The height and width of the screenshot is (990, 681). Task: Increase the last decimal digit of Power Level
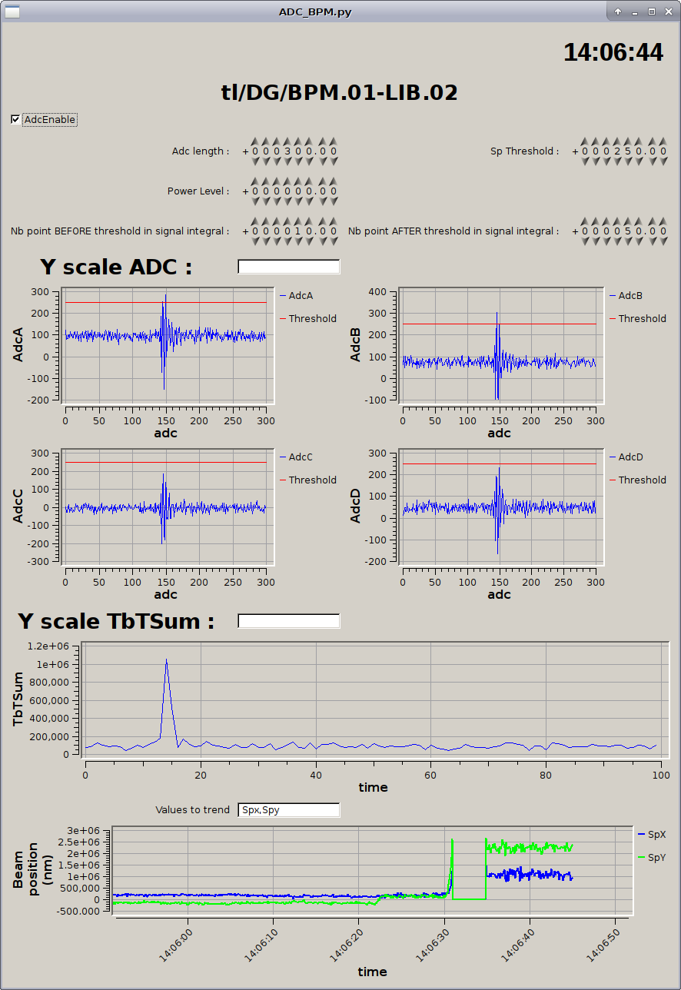[x=333, y=181]
